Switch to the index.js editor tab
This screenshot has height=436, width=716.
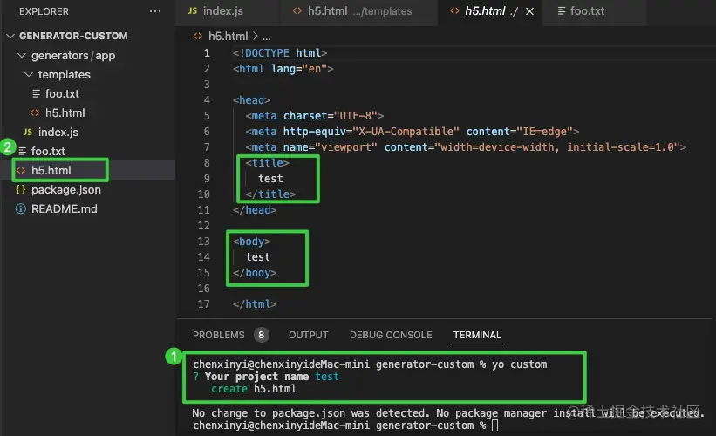[223, 11]
